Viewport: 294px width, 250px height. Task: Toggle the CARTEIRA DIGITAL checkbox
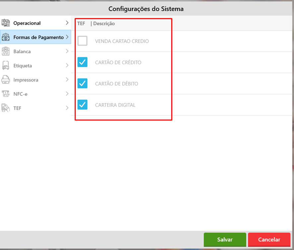[82, 105]
